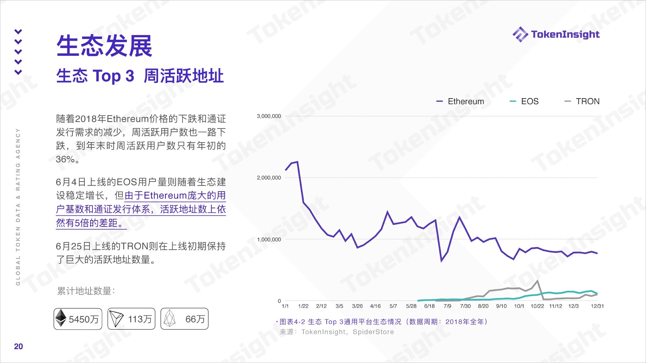
Task: Click the Ethereum purple legend marker
Action: point(439,102)
